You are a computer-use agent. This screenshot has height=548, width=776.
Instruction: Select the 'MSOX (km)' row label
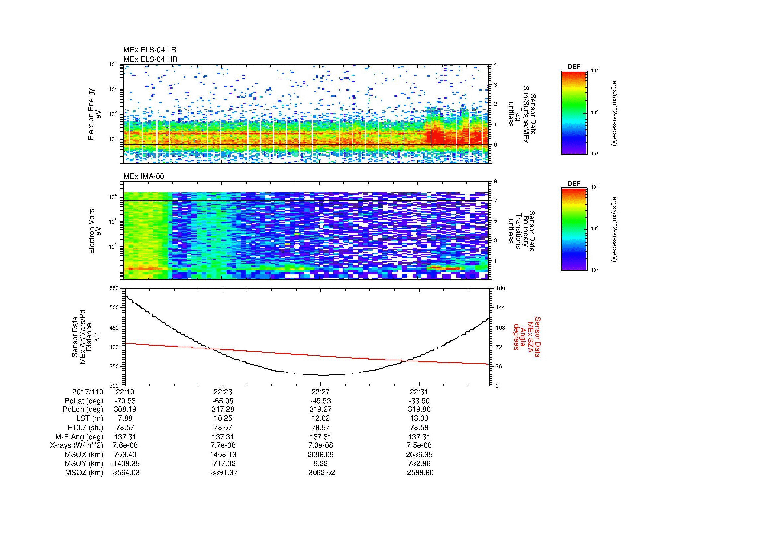click(x=84, y=455)
